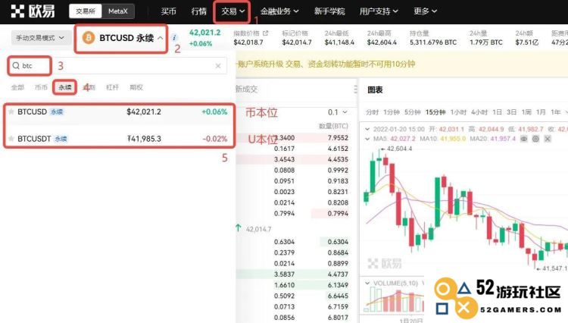This screenshot has height=323, width=568.
Task: Open the 更多 dropdown menu
Action: (426, 11)
